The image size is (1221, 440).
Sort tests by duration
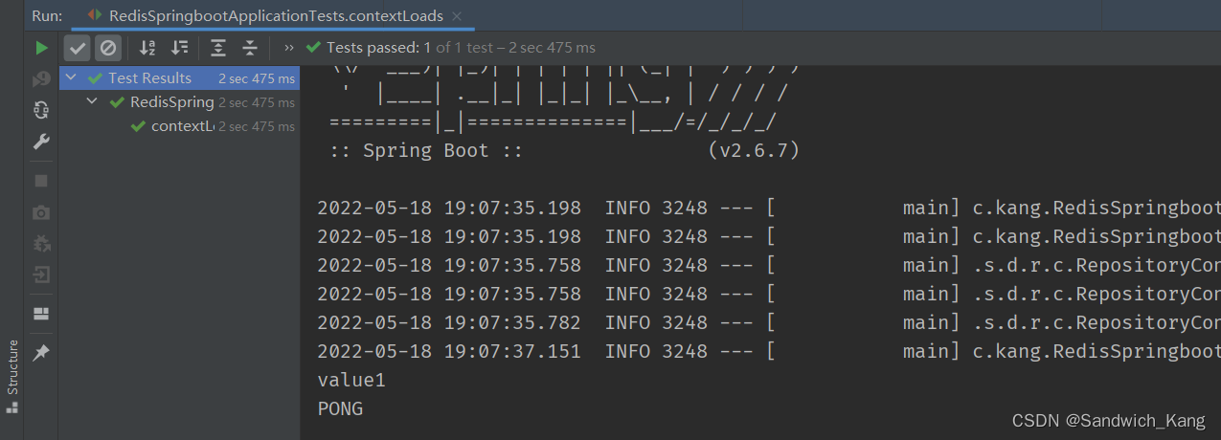tap(179, 47)
